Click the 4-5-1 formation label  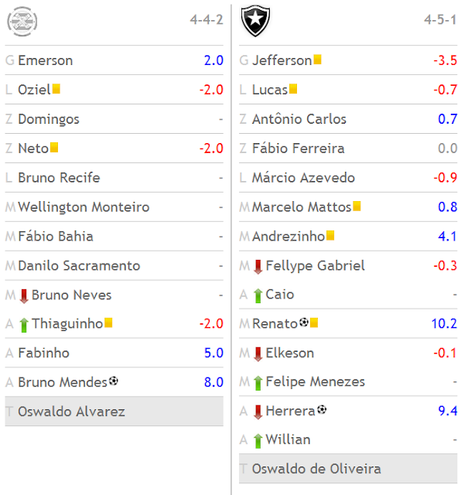pyautogui.click(x=440, y=20)
